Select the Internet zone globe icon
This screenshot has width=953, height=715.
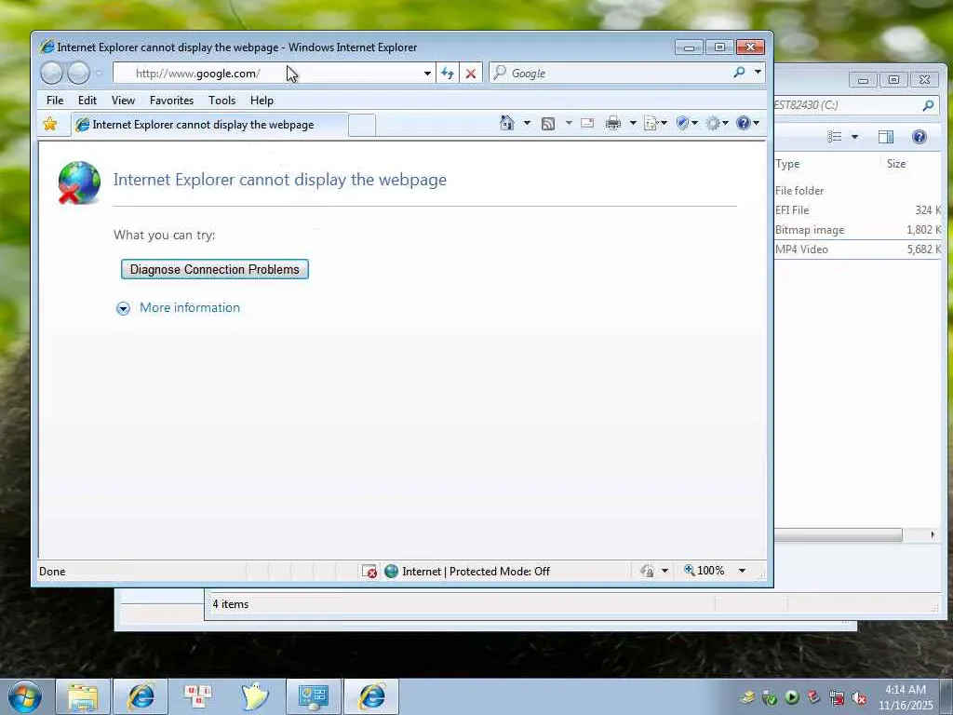tap(392, 571)
